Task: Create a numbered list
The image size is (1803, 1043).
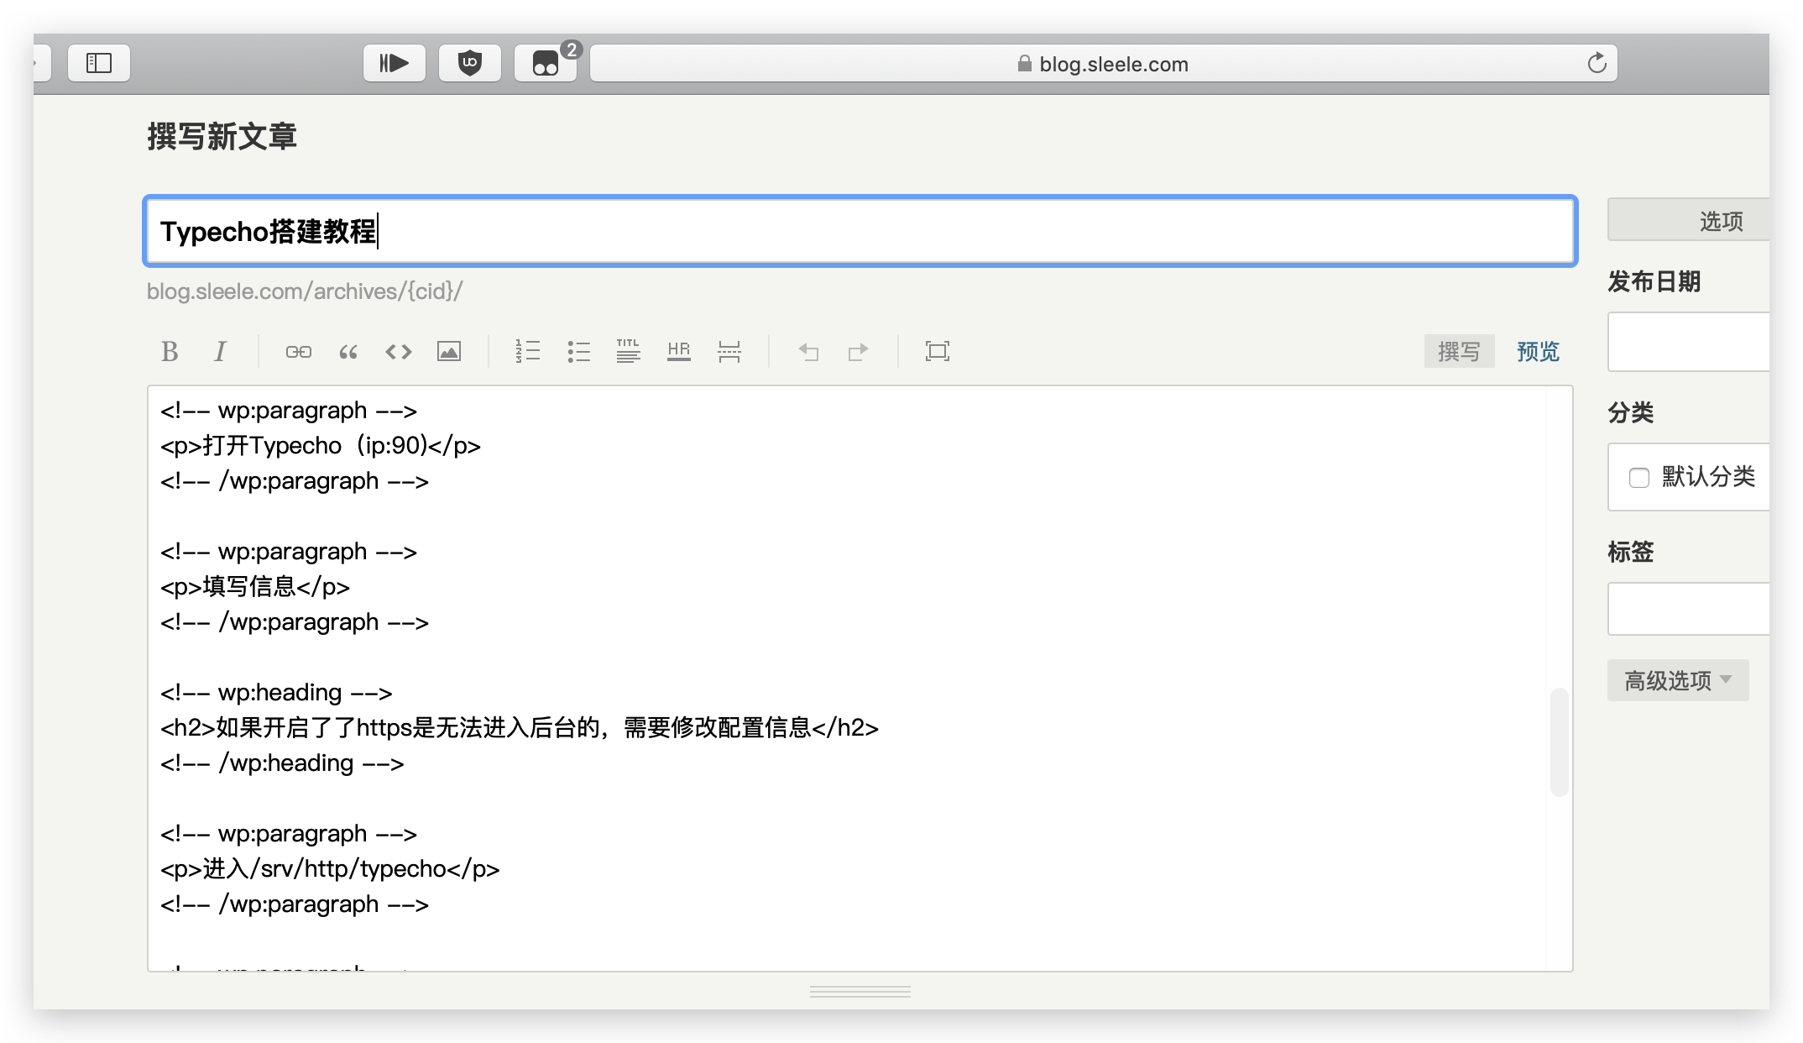Action: 527,351
